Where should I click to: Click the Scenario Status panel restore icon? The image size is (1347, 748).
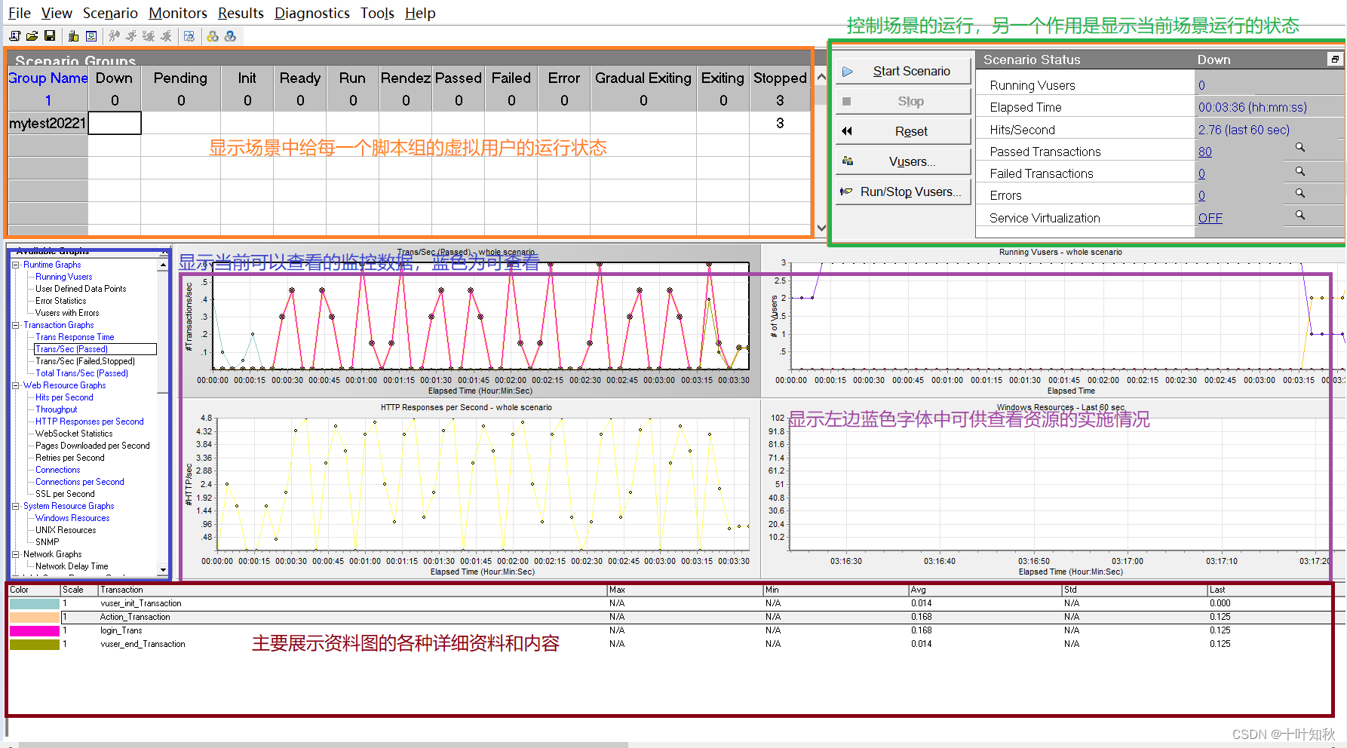coord(1334,60)
